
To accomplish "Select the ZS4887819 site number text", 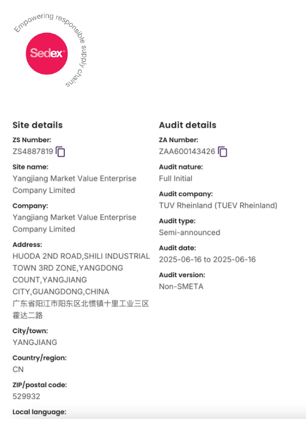I will pos(33,151).
